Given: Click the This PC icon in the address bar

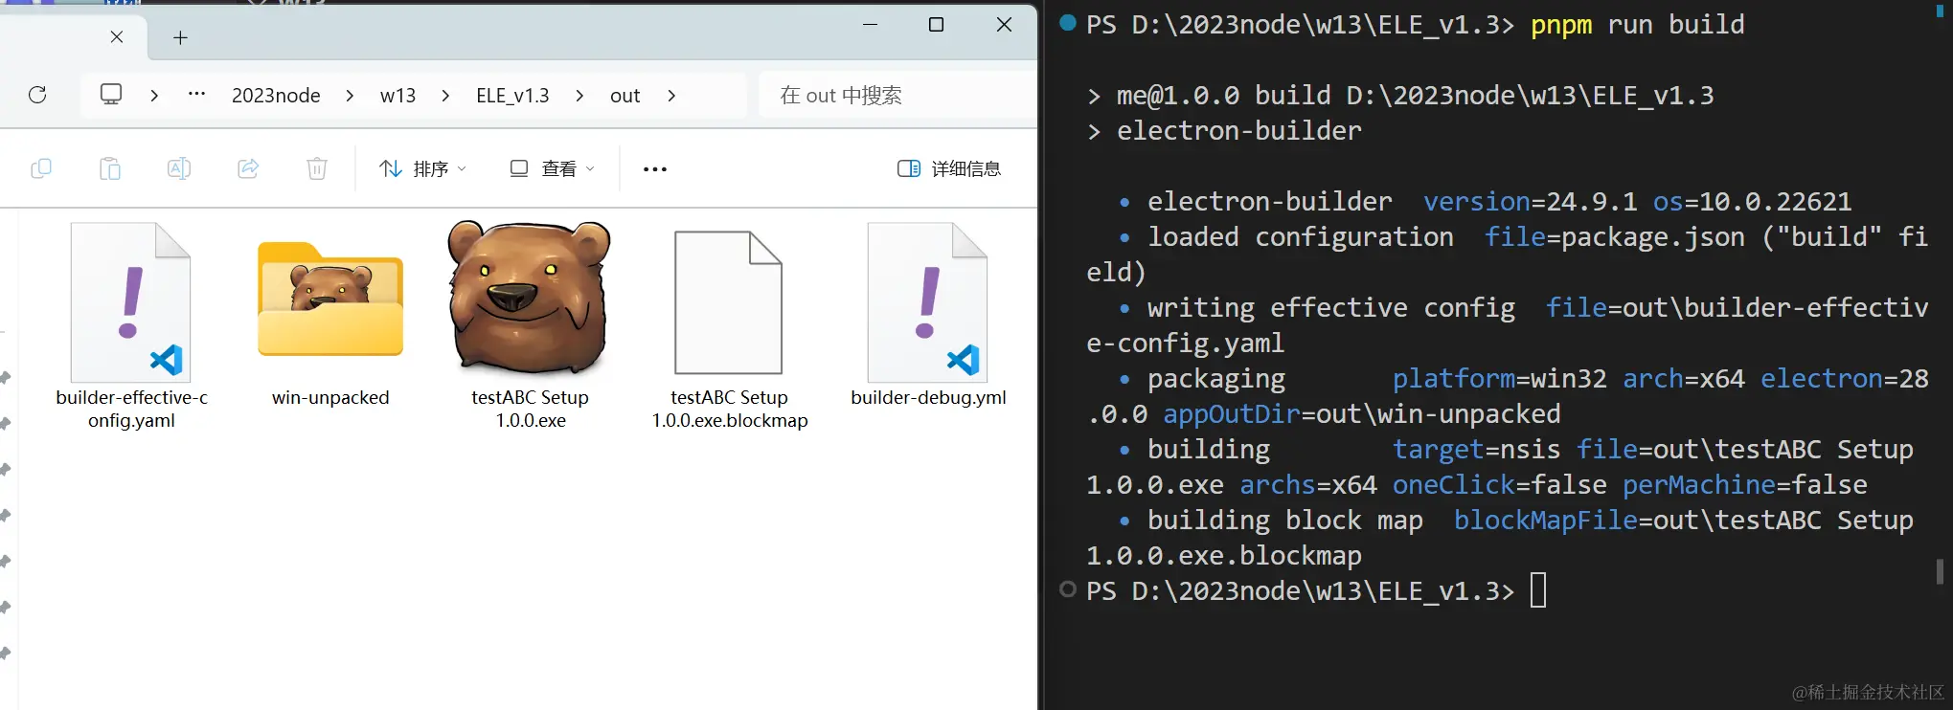Looking at the screenshot, I should pyautogui.click(x=111, y=95).
